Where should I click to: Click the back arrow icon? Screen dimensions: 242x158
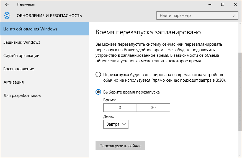pos(7,5)
